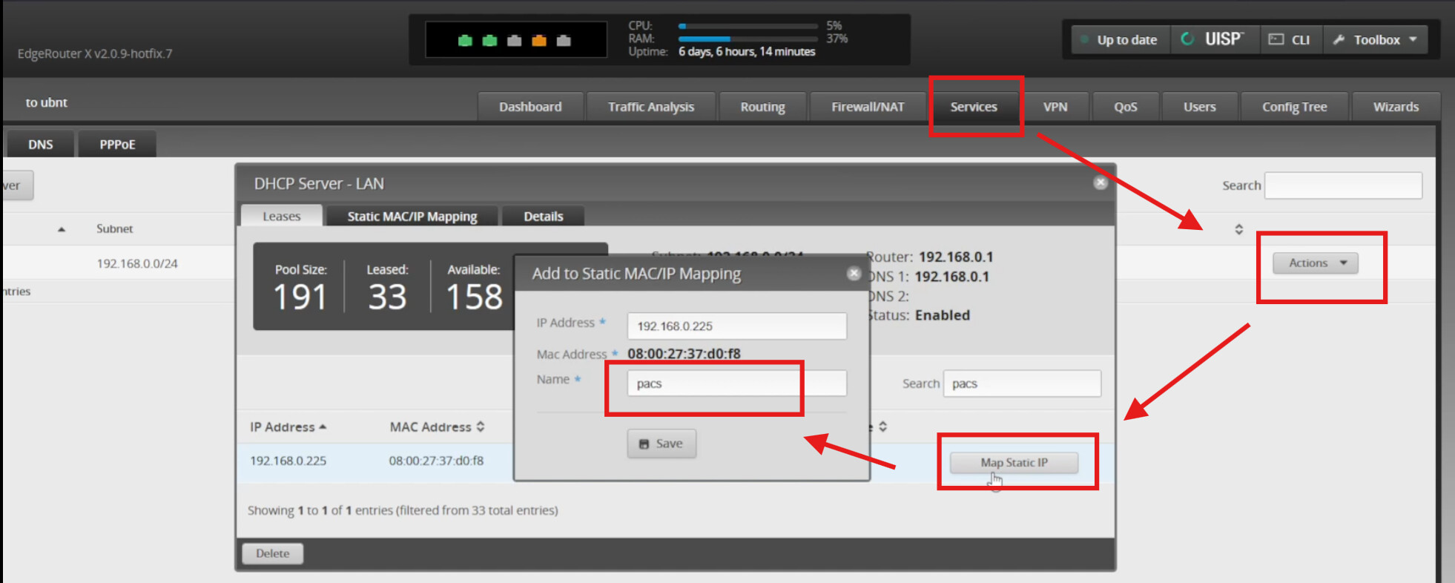Click the Name input field
Screen dimensions: 1455x583
click(736, 383)
